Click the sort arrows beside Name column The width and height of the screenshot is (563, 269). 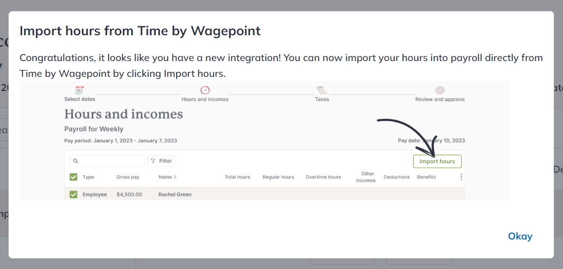[175, 177]
